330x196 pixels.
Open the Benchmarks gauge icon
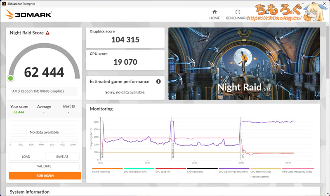click(238, 12)
